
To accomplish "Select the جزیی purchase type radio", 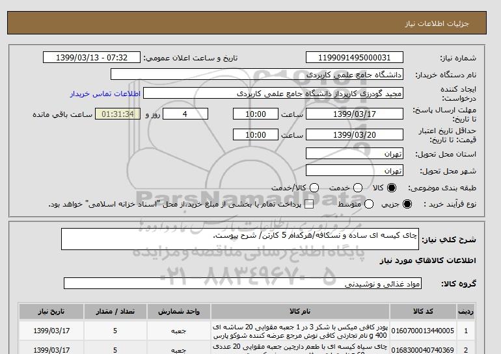I will [407, 204].
